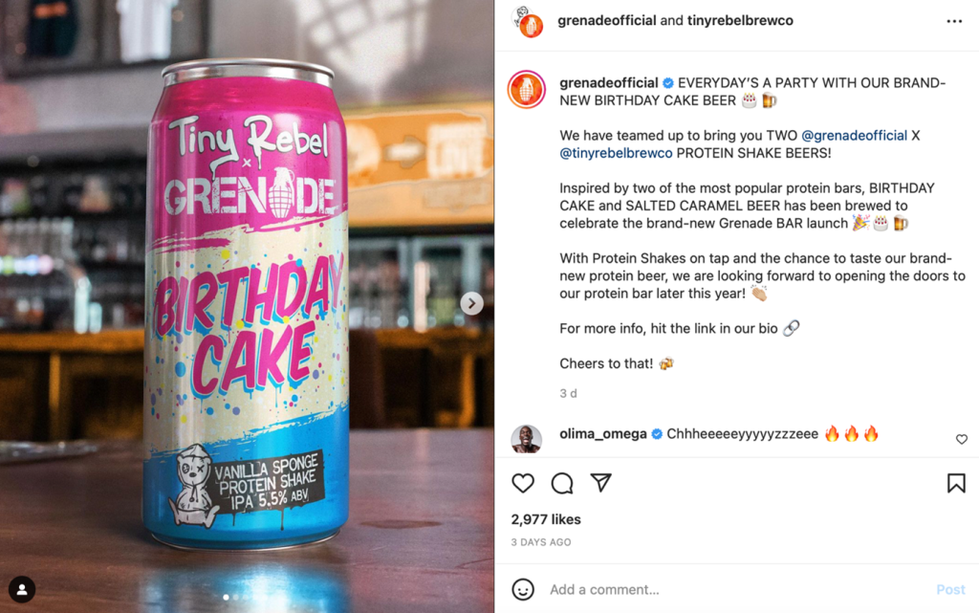Open olima_omega's profile avatar
The image size is (979, 613).
[x=527, y=439]
